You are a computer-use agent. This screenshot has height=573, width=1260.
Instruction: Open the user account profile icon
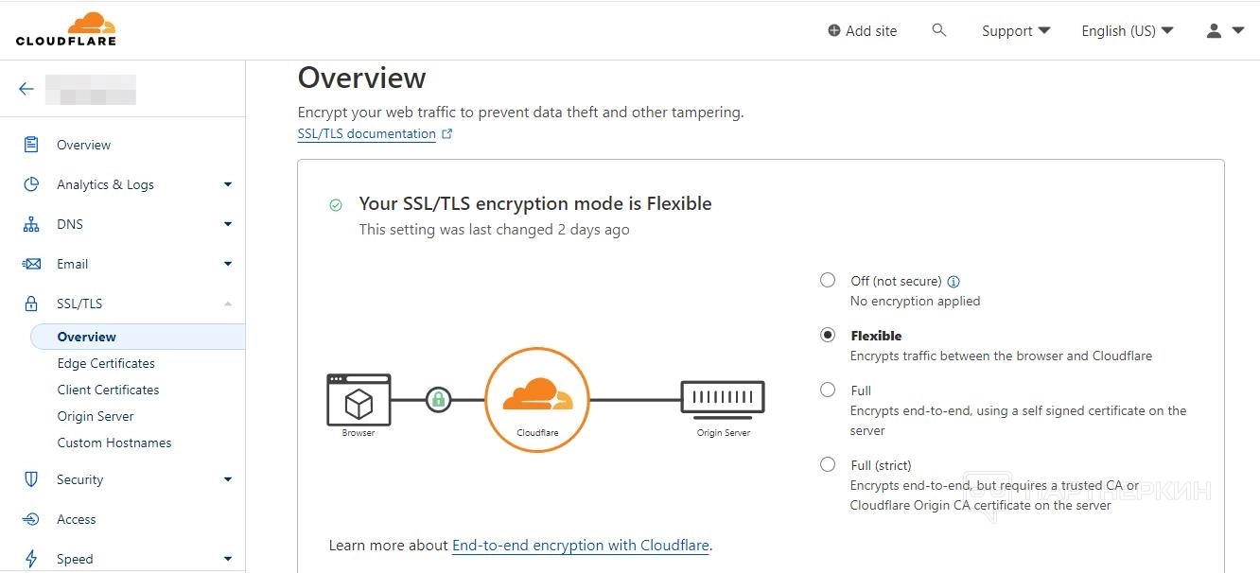pyautogui.click(x=1215, y=31)
